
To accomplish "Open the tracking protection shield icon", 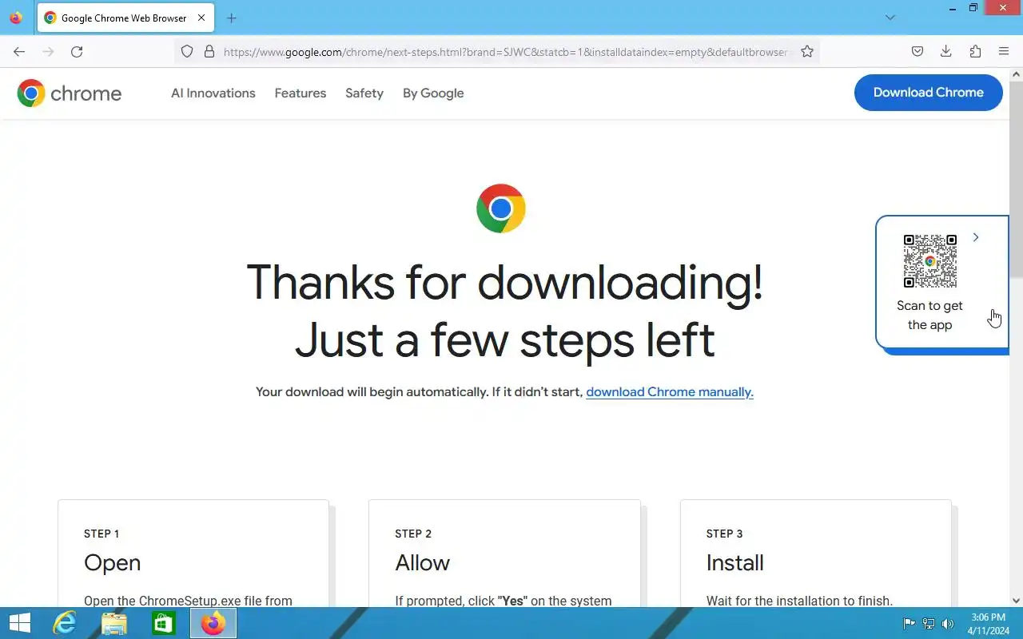I will click(x=187, y=52).
